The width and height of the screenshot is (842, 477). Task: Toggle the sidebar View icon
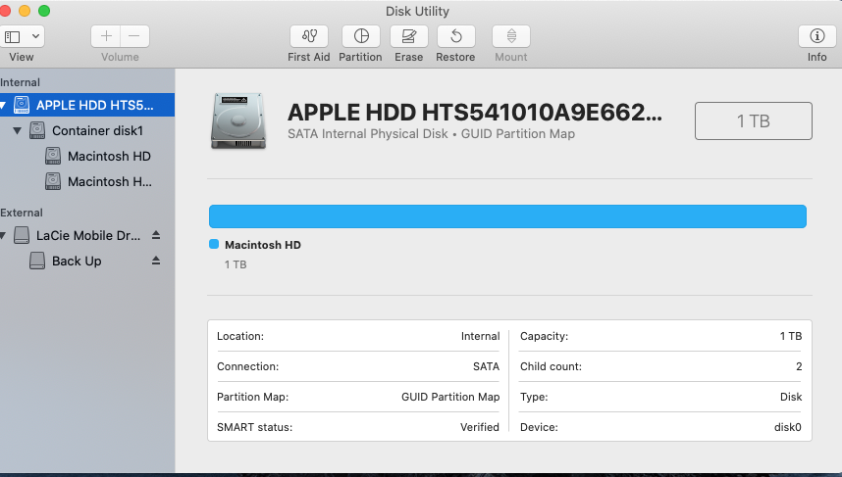pyautogui.click(x=13, y=36)
